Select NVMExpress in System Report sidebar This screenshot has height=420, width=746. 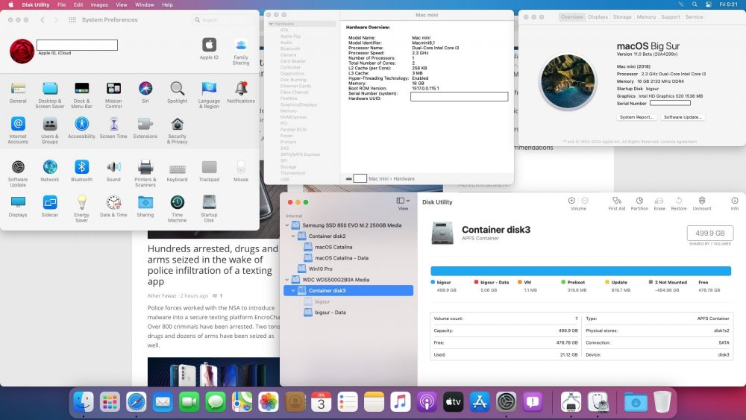[x=293, y=117]
